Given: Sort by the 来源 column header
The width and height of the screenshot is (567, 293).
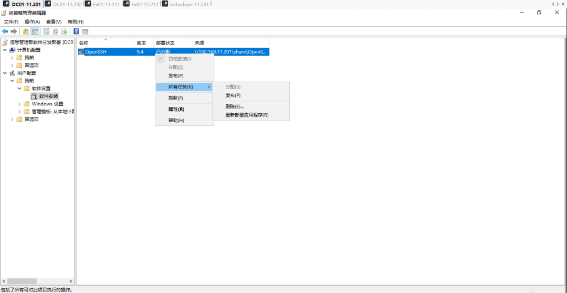Looking at the screenshot, I should point(230,43).
